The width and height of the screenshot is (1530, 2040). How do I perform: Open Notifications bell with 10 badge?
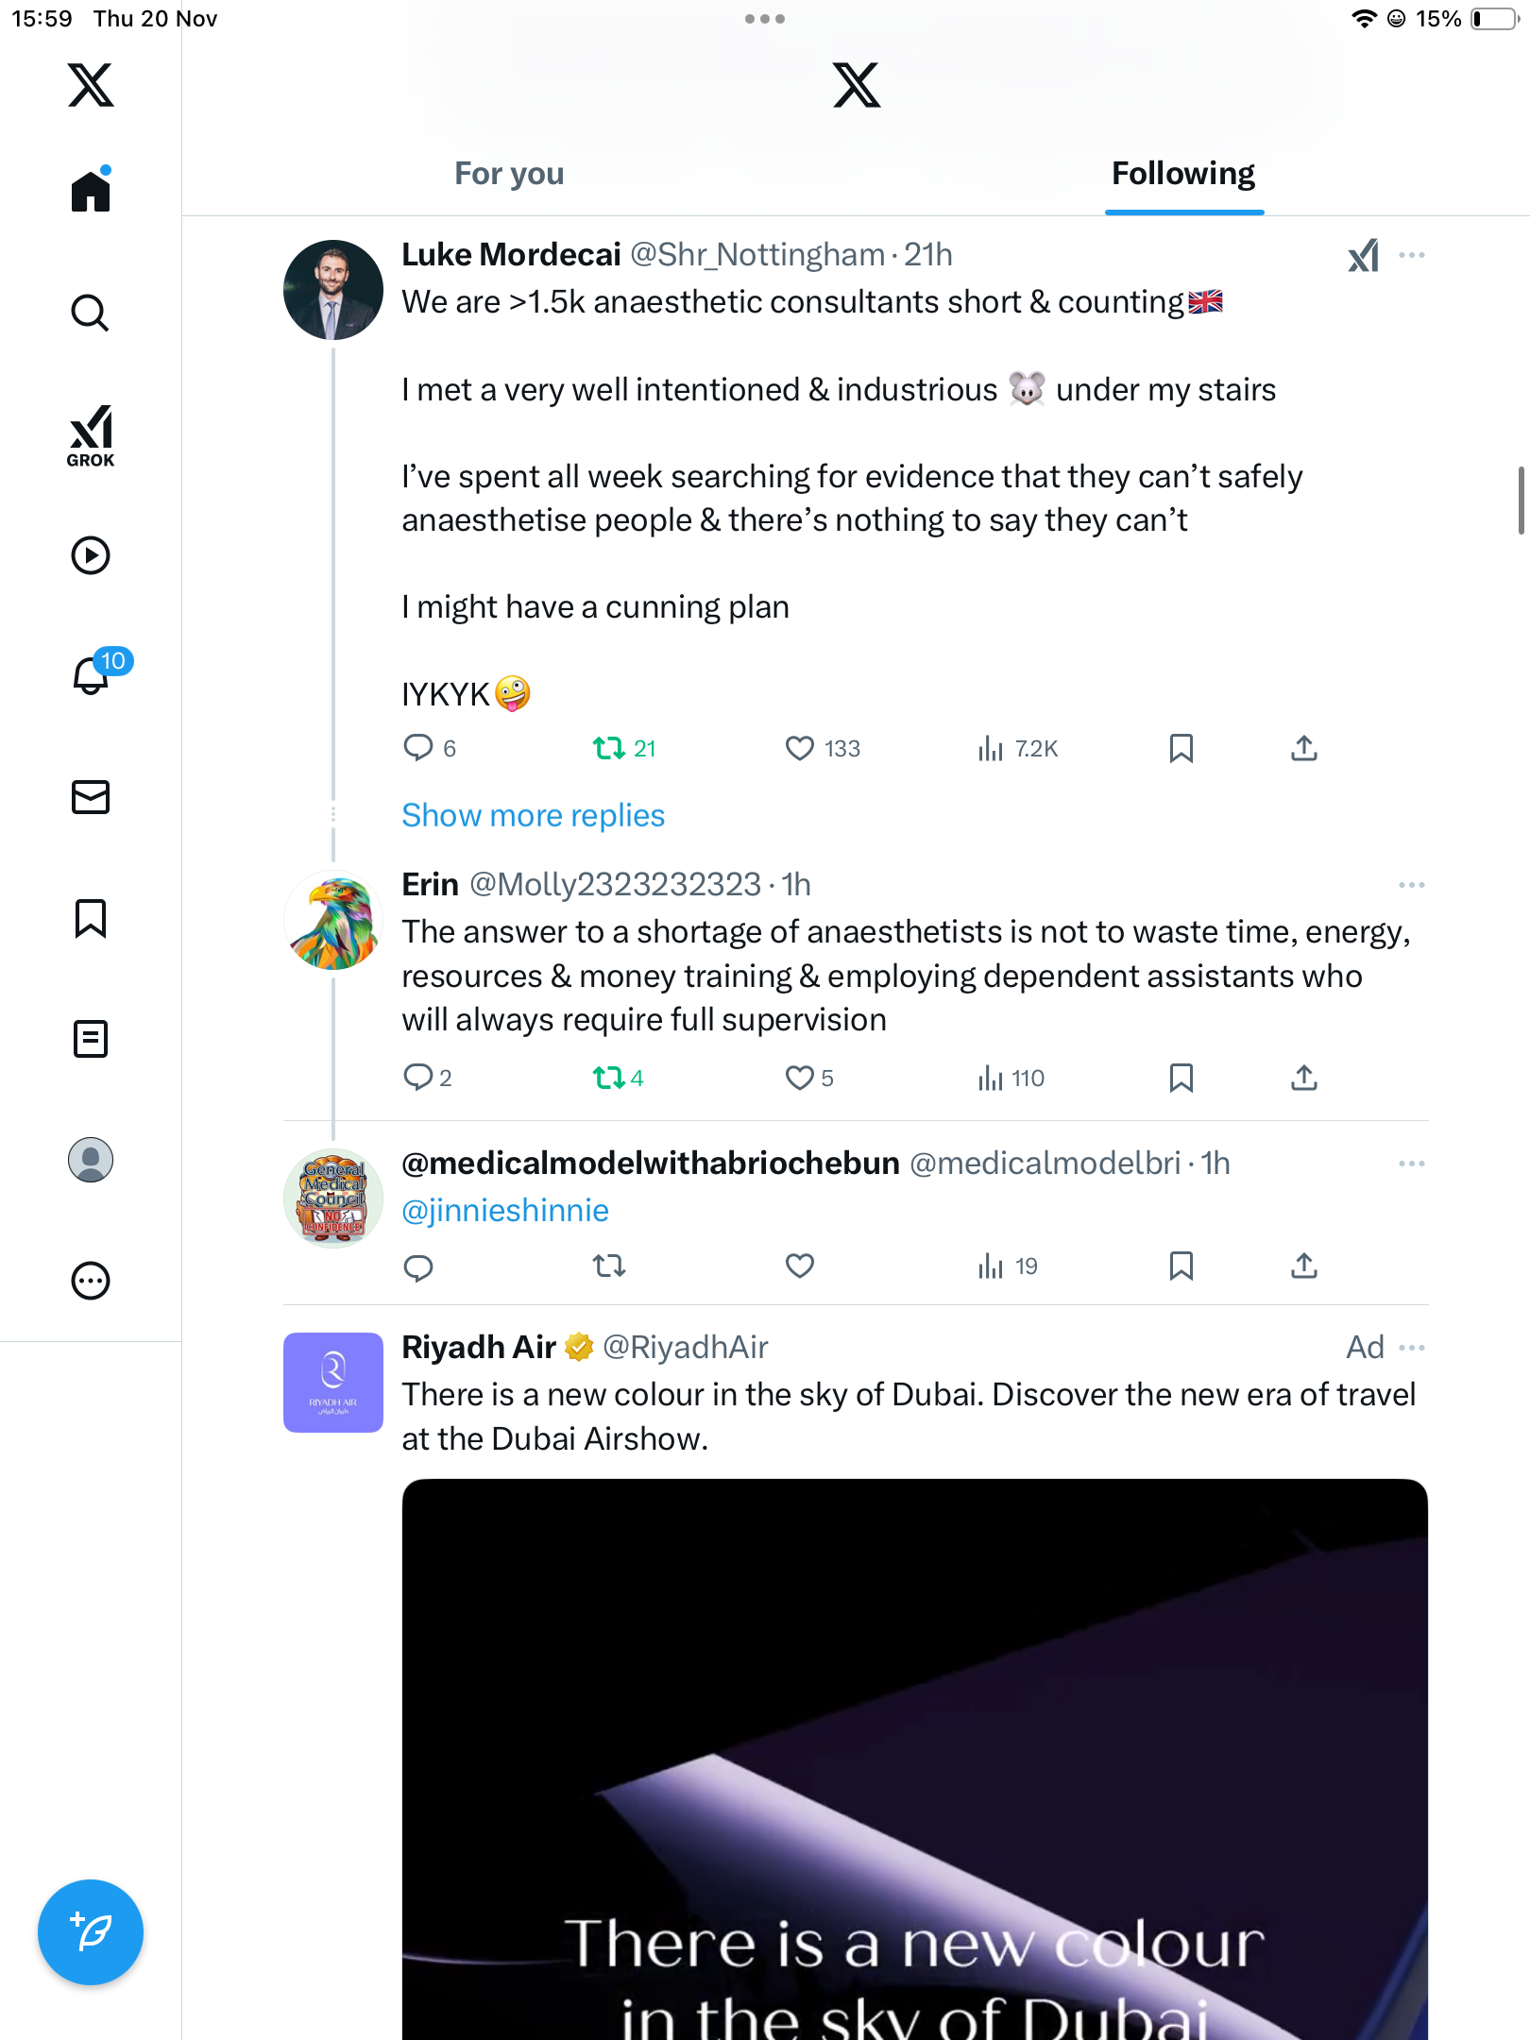(x=93, y=675)
